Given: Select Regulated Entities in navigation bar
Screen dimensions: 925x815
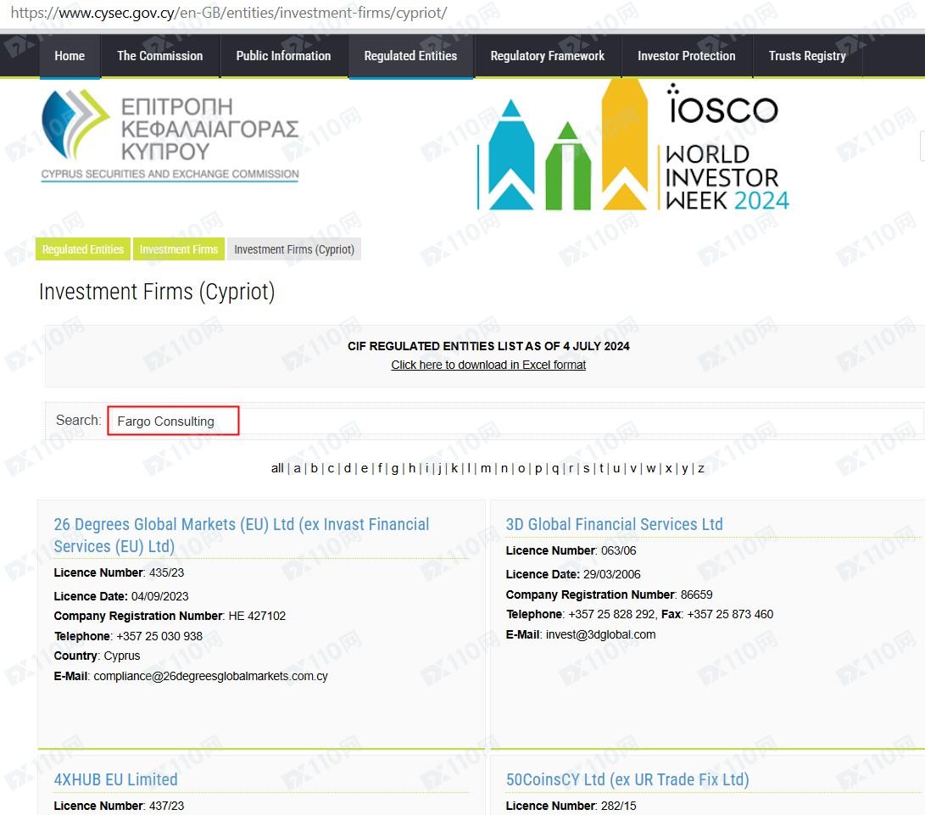Looking at the screenshot, I should (410, 56).
